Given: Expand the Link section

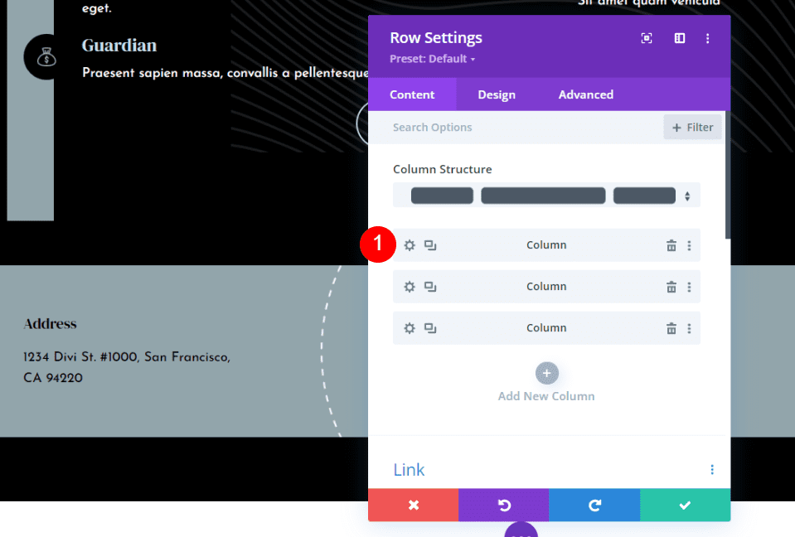Looking at the screenshot, I should tap(409, 469).
